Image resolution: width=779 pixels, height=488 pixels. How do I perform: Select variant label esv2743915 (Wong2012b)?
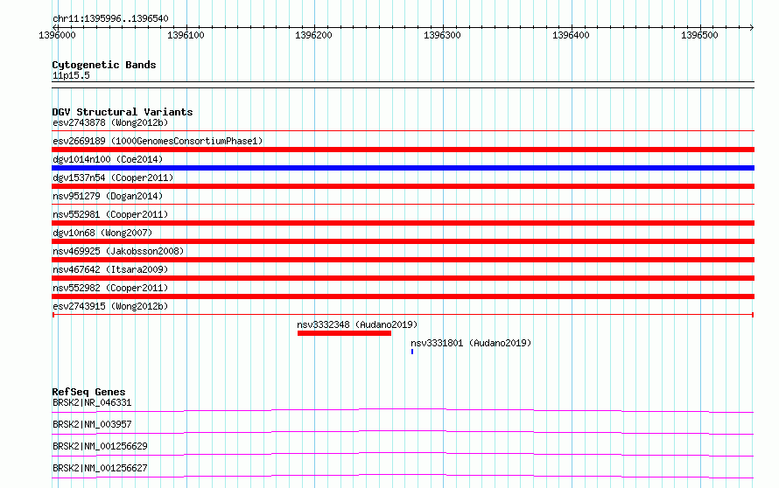110,306
